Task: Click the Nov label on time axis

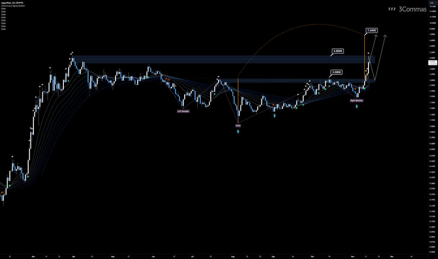Action: [x=353, y=256]
